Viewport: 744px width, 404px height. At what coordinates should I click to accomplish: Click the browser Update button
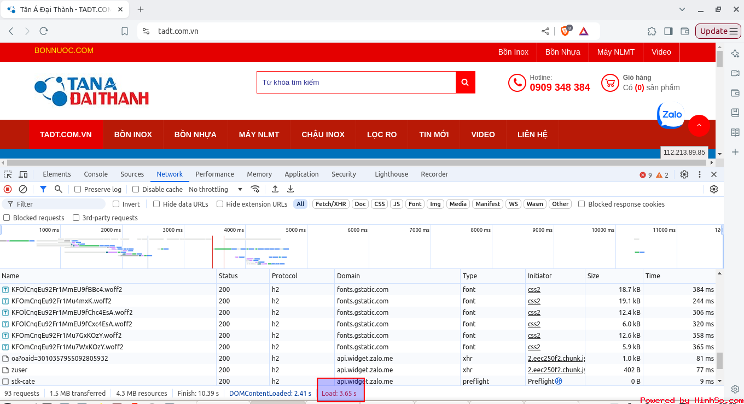(x=718, y=31)
